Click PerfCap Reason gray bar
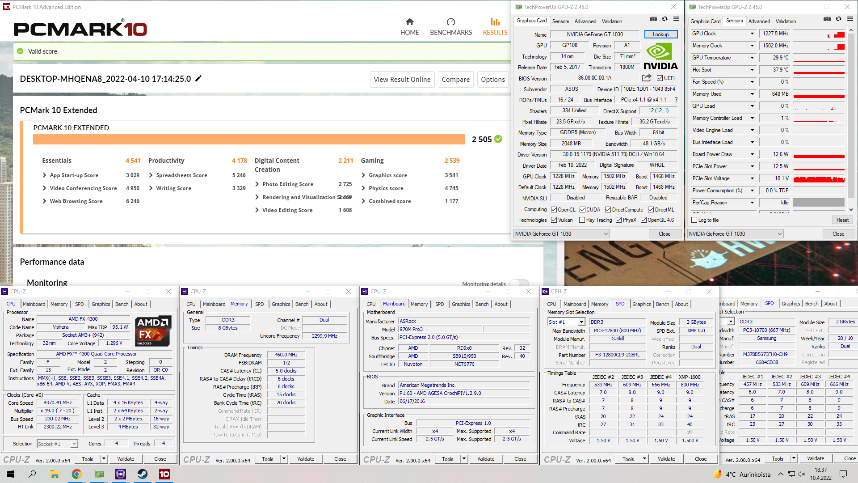The width and height of the screenshot is (858, 483). point(819,203)
